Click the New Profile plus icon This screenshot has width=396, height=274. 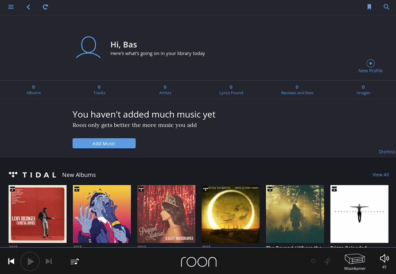(371, 63)
